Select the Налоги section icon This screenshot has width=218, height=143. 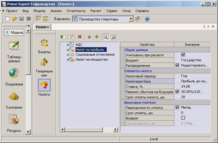[x=44, y=85]
